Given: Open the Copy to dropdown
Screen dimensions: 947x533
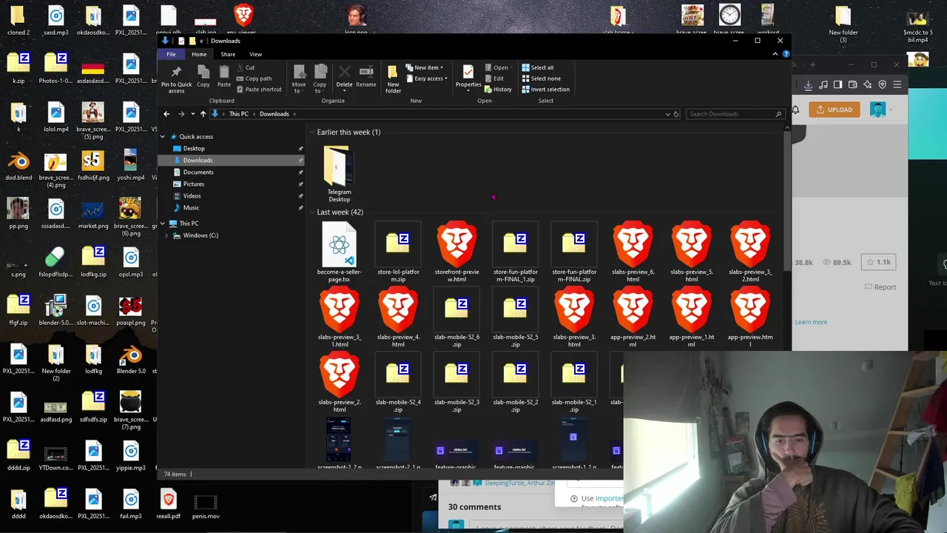Looking at the screenshot, I should tap(320, 78).
